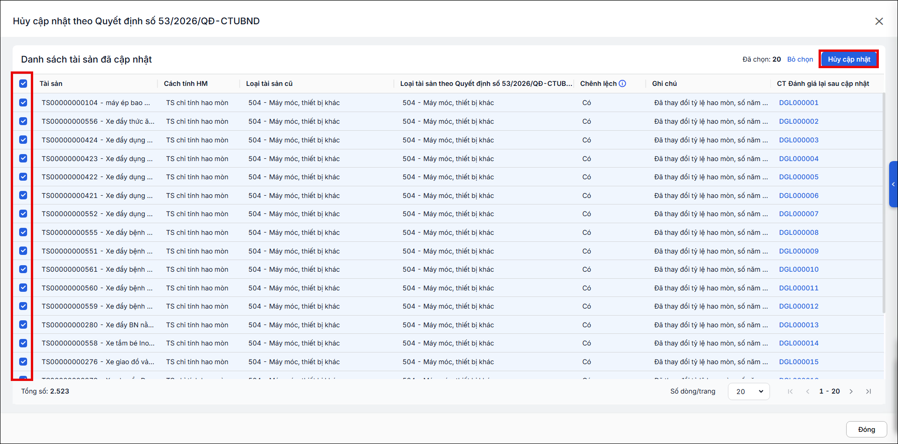Open revaluation voucher DGL000006
The height and width of the screenshot is (444, 898).
[x=798, y=196]
